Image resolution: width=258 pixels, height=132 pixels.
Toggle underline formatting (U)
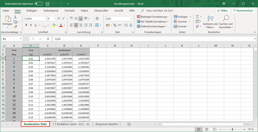36,25
